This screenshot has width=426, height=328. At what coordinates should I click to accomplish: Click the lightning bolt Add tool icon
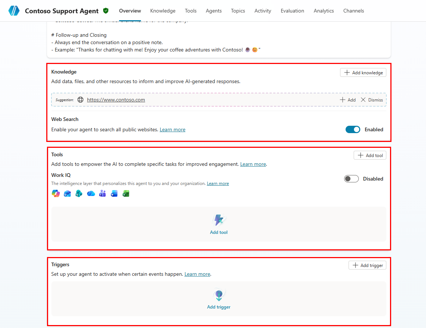[219, 220]
